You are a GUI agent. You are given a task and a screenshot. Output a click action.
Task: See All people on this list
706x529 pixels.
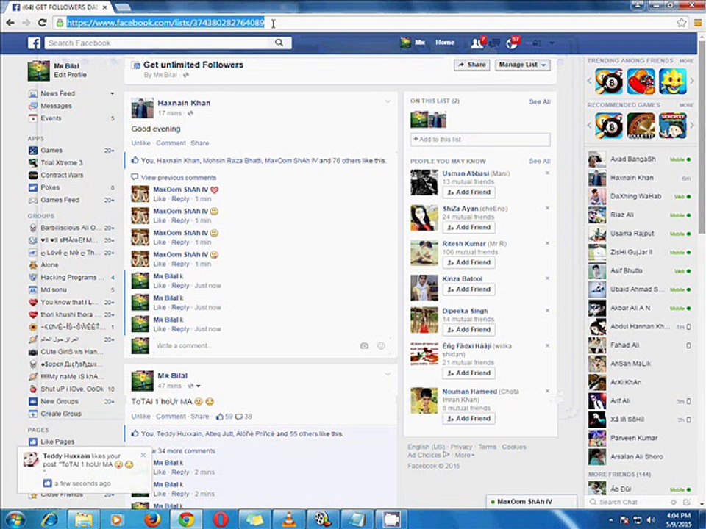pyautogui.click(x=539, y=101)
